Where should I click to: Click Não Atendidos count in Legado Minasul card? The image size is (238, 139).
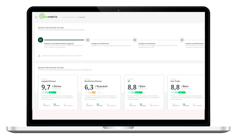(68, 105)
